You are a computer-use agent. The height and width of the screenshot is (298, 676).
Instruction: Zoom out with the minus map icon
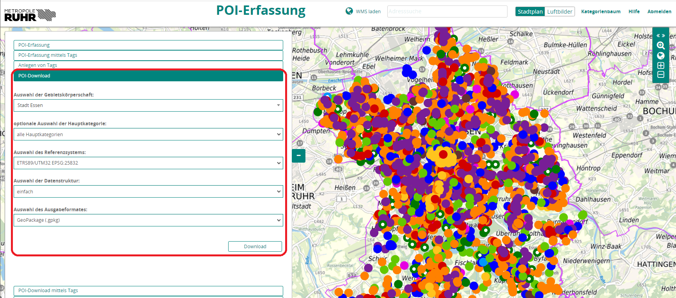[x=661, y=75]
